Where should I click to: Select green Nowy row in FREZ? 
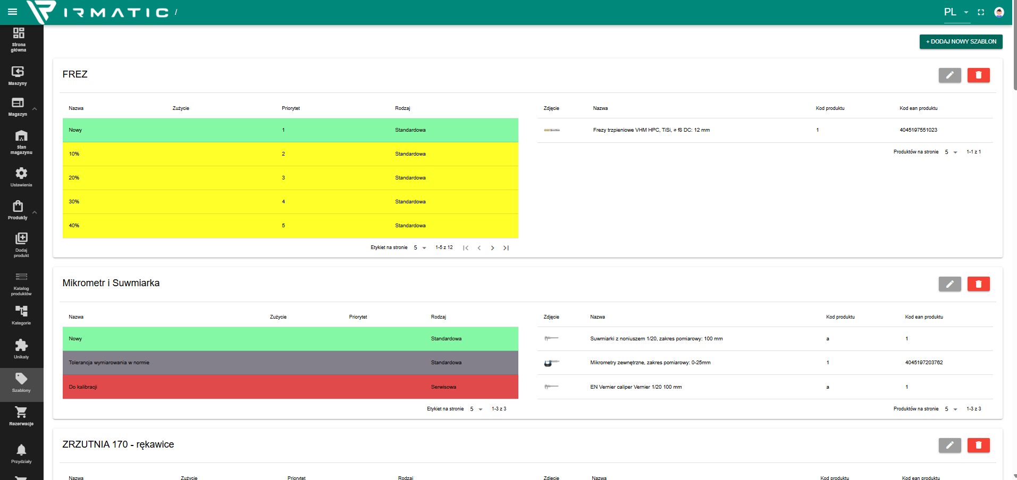[290, 130]
